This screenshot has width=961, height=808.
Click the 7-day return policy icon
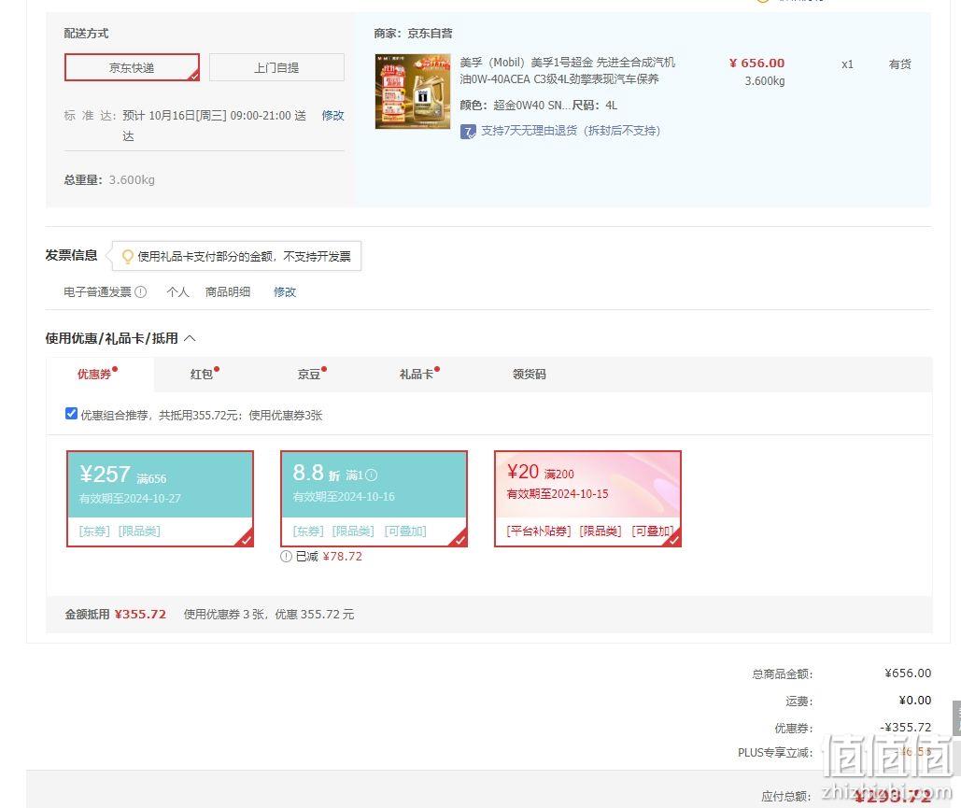(x=468, y=131)
